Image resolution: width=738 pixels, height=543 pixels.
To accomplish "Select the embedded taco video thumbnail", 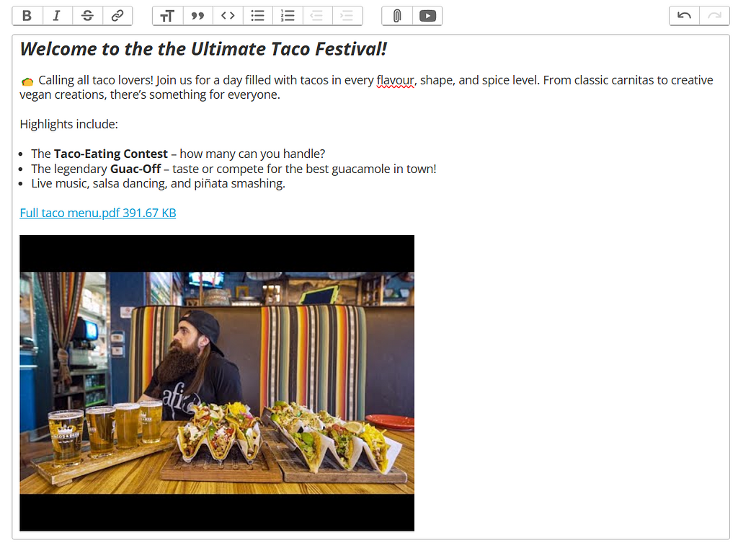I will [217, 383].
